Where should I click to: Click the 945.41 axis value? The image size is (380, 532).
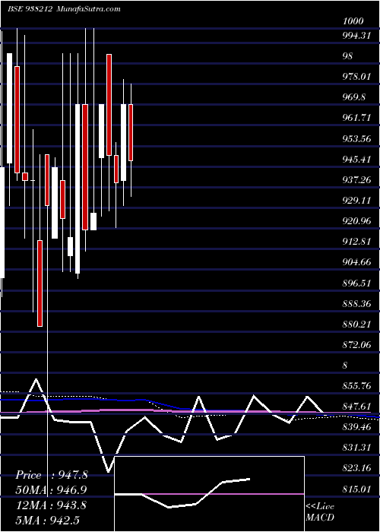point(356,159)
